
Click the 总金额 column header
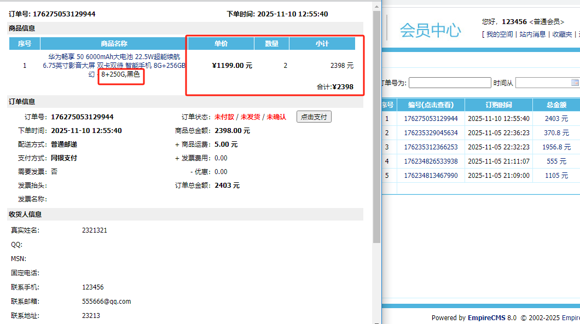pos(556,105)
